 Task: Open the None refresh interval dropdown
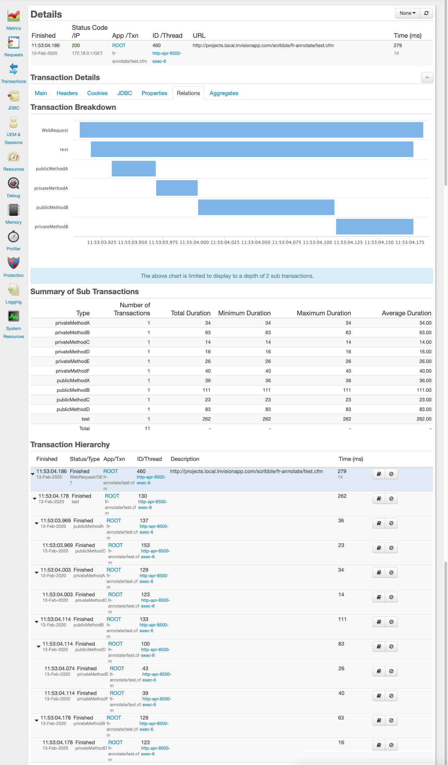[407, 13]
